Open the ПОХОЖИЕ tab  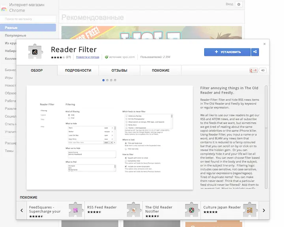click(x=161, y=70)
